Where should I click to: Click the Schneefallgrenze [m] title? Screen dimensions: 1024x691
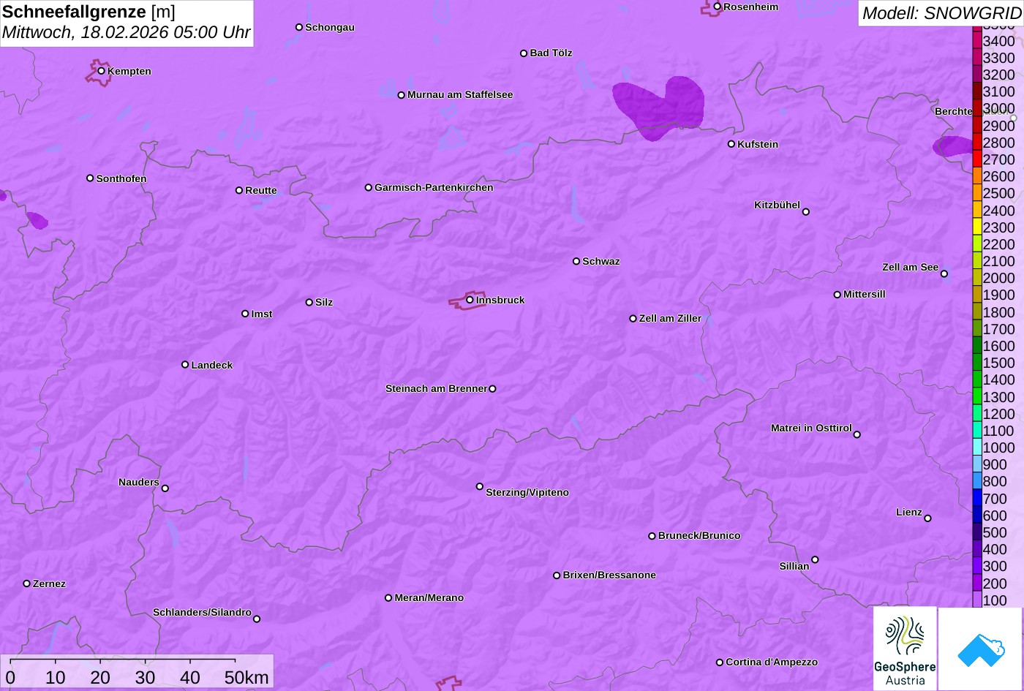(x=89, y=12)
